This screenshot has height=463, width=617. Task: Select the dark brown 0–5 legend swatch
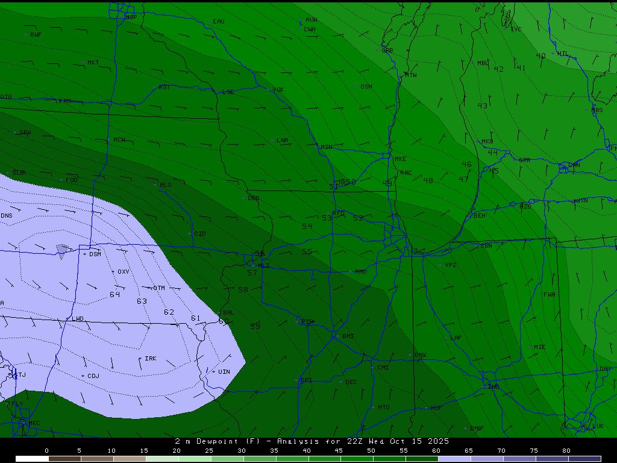(x=64, y=459)
